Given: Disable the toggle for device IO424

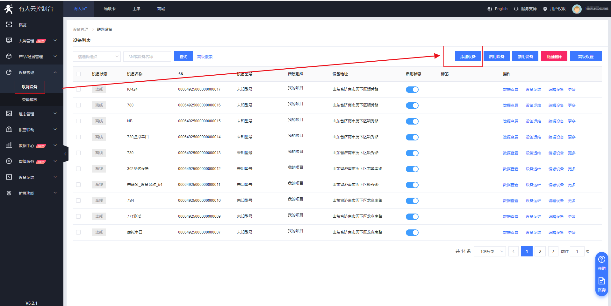Looking at the screenshot, I should coord(412,90).
